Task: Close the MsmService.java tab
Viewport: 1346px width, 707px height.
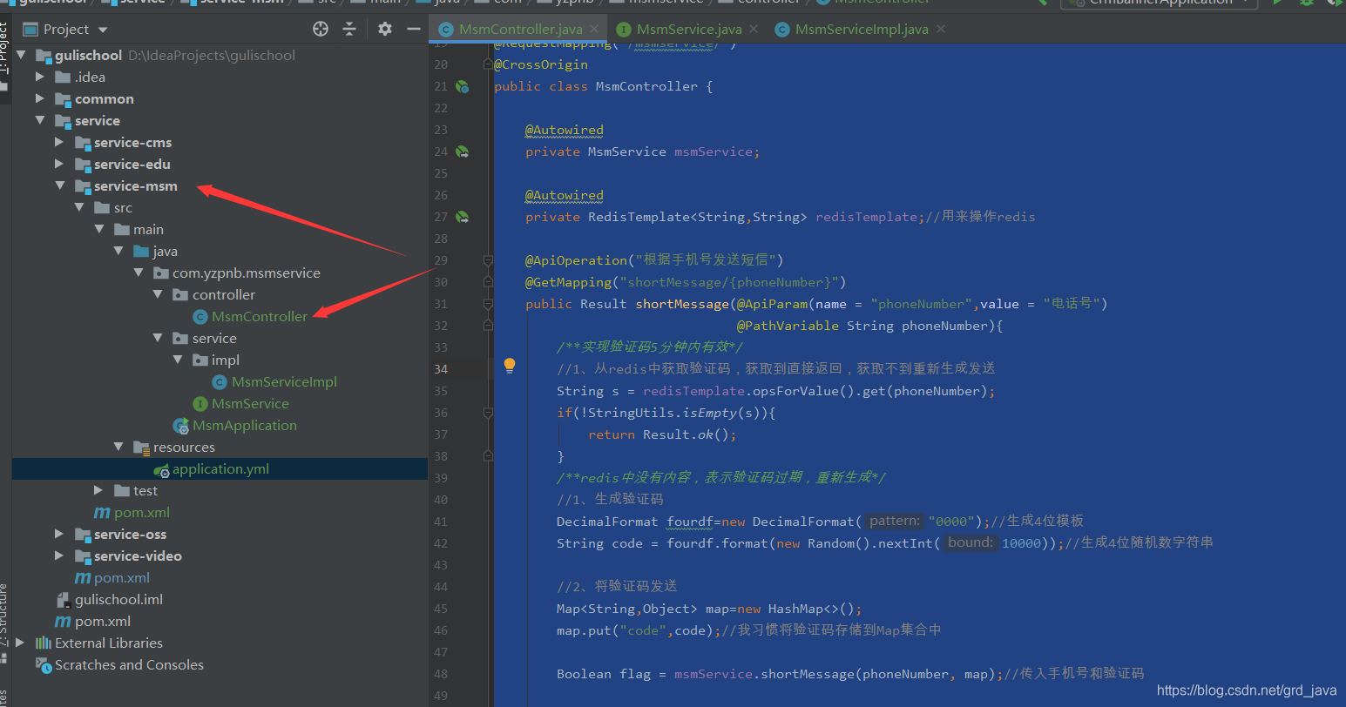Action: click(754, 29)
